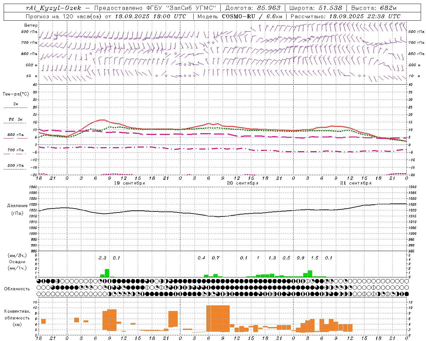426x341 pixels.
Task: Click the 2.3 precipitation total value
Action: (102, 258)
